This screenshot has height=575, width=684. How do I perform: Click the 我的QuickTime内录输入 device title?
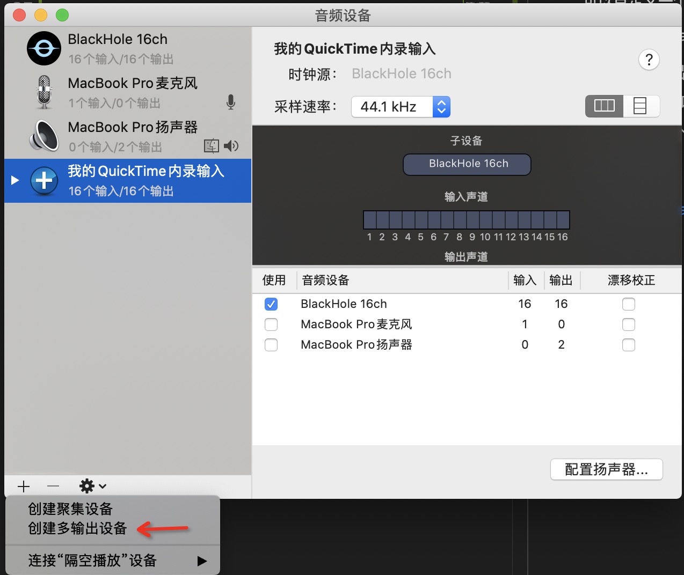point(354,49)
